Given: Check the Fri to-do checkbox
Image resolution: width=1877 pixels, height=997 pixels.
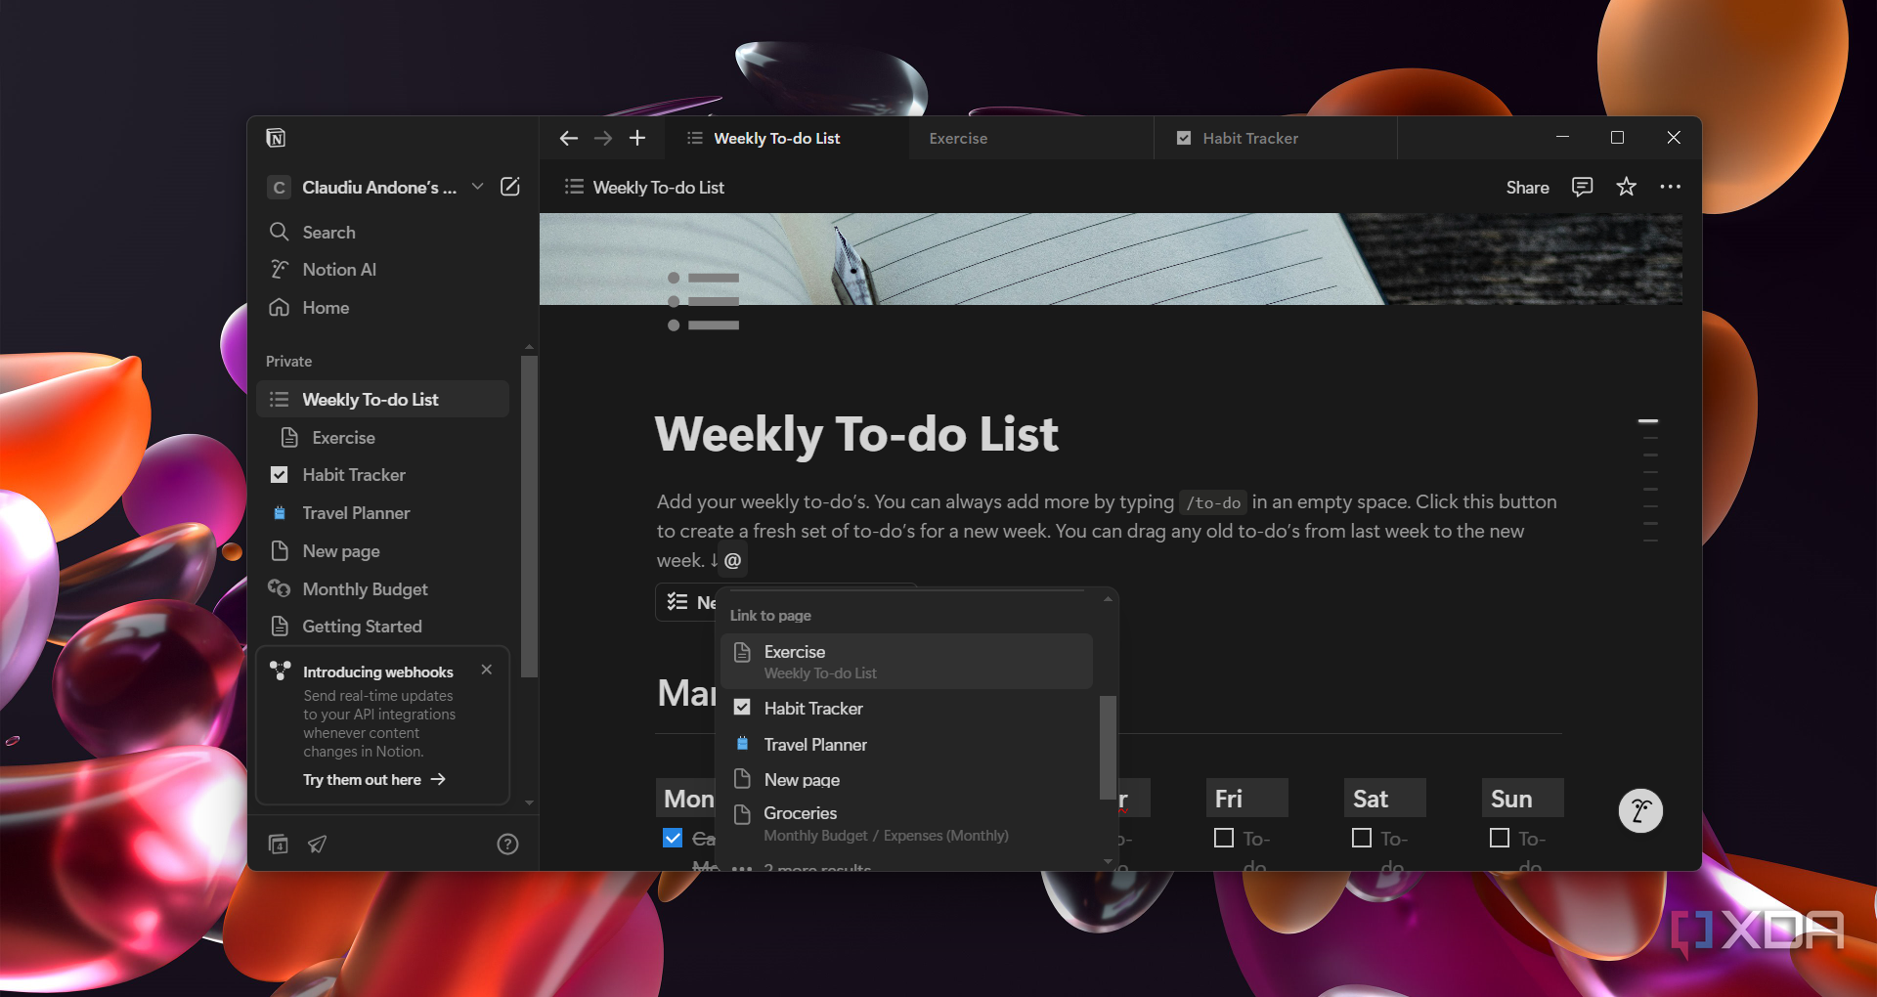Looking at the screenshot, I should click(1224, 838).
